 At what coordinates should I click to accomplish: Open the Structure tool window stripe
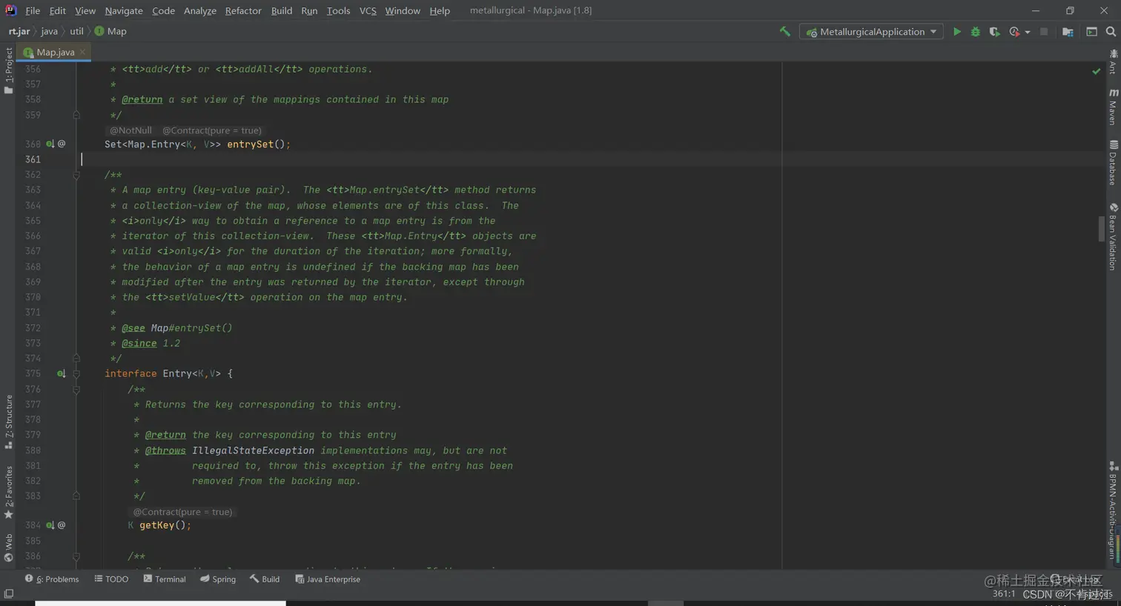coord(8,422)
